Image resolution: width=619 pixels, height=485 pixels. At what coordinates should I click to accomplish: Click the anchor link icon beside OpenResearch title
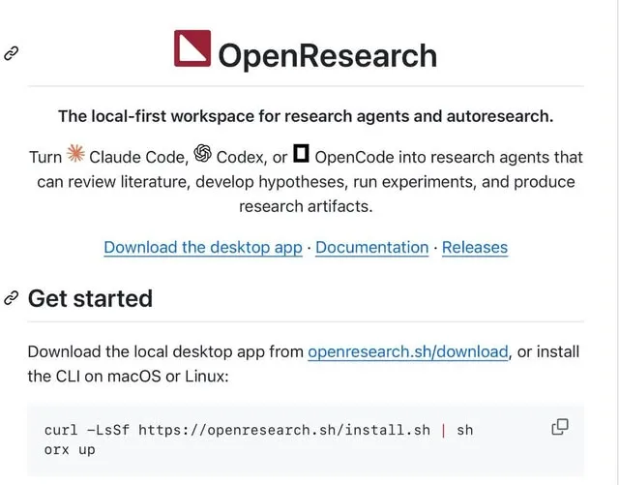(x=12, y=53)
